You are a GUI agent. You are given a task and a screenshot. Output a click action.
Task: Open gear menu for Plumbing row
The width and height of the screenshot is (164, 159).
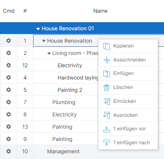[9, 102]
